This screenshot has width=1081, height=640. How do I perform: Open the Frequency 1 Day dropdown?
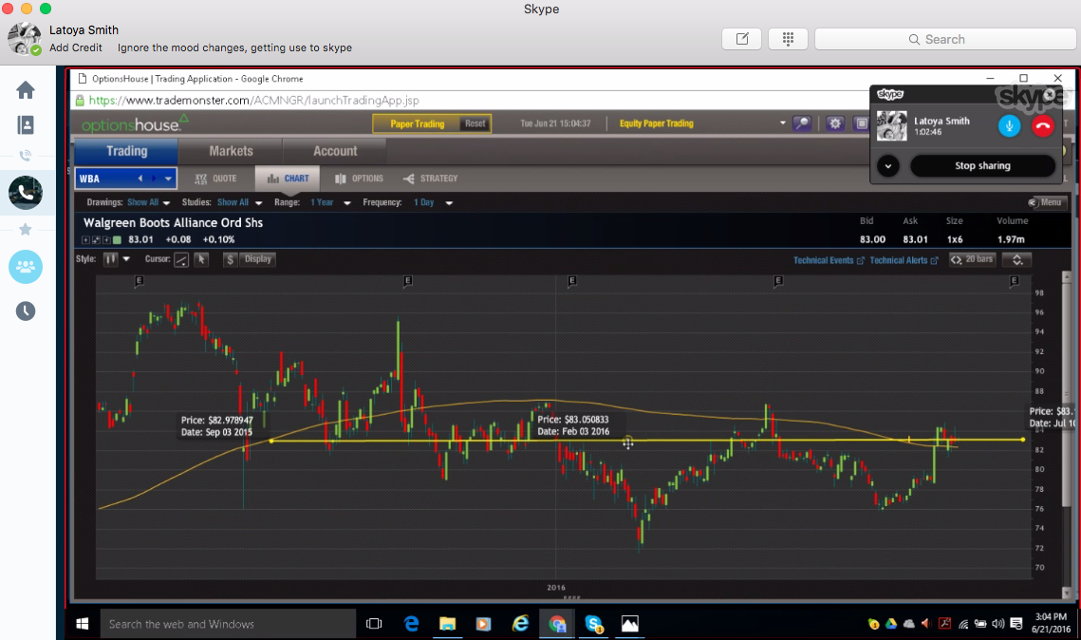[433, 202]
